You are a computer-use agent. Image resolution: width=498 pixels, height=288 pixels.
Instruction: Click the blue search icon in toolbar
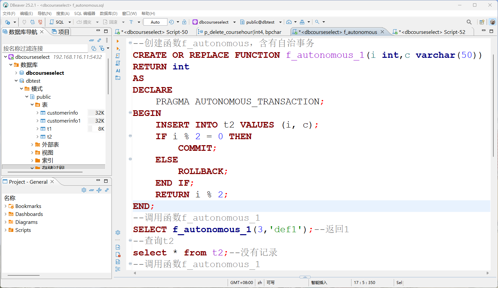pyautogui.click(x=317, y=22)
